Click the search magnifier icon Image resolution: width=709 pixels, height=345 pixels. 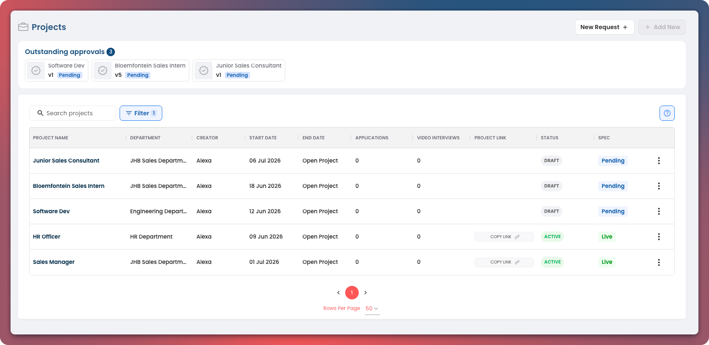tap(41, 113)
